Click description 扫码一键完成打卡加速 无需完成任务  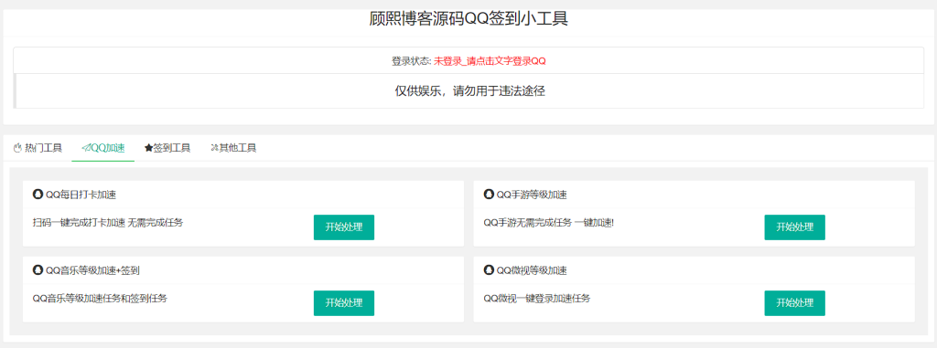pyautogui.click(x=108, y=223)
